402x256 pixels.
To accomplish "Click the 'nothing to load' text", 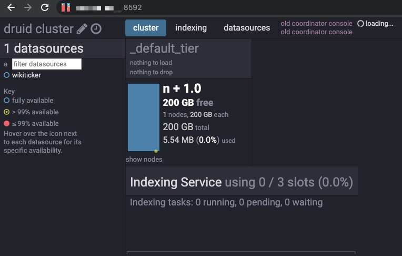I will point(150,63).
